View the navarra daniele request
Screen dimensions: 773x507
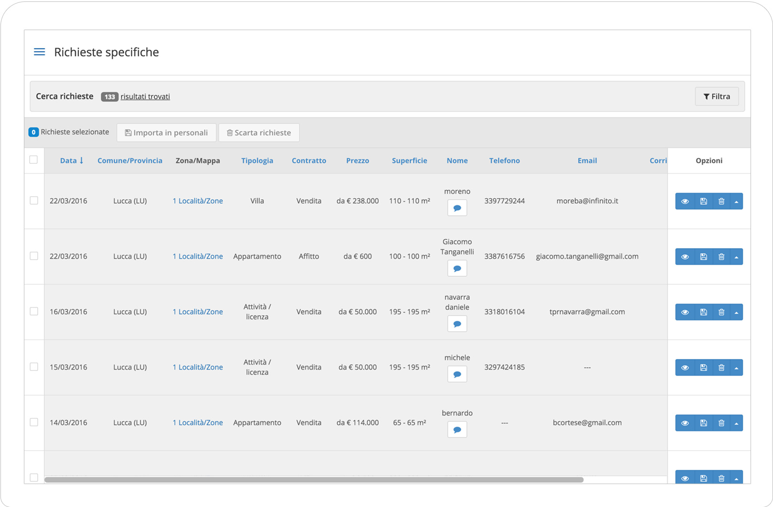click(x=685, y=312)
